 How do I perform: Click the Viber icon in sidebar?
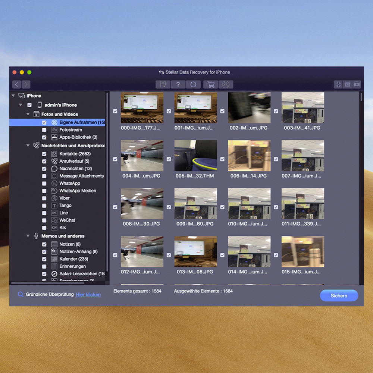pos(54,198)
